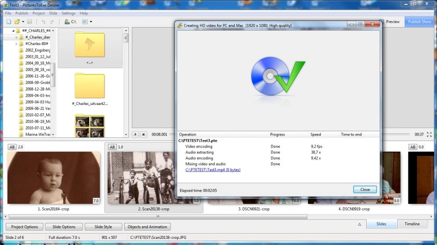Click the Open project folder icon
The width and height of the screenshot is (437, 245).
tap(17, 21)
